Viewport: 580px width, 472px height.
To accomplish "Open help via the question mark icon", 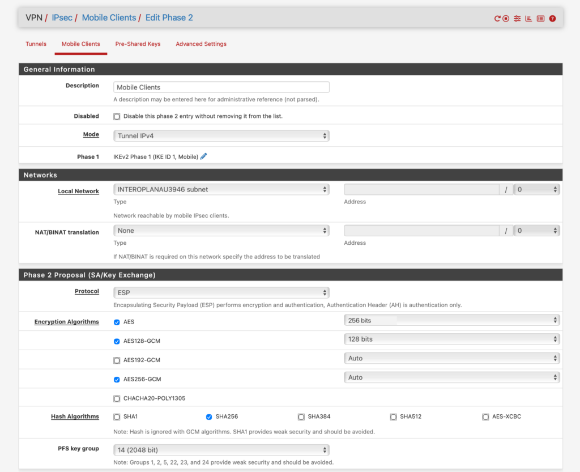I will pos(552,18).
